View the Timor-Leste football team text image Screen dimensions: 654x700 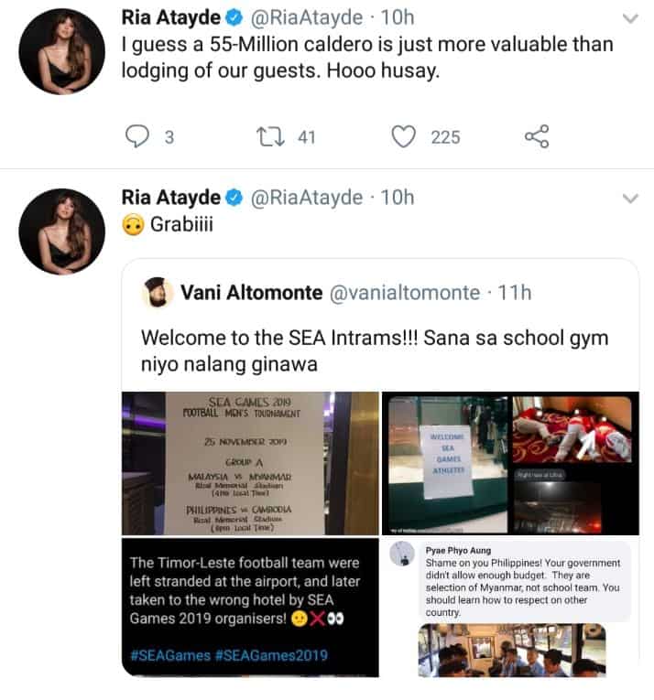click(x=250, y=608)
